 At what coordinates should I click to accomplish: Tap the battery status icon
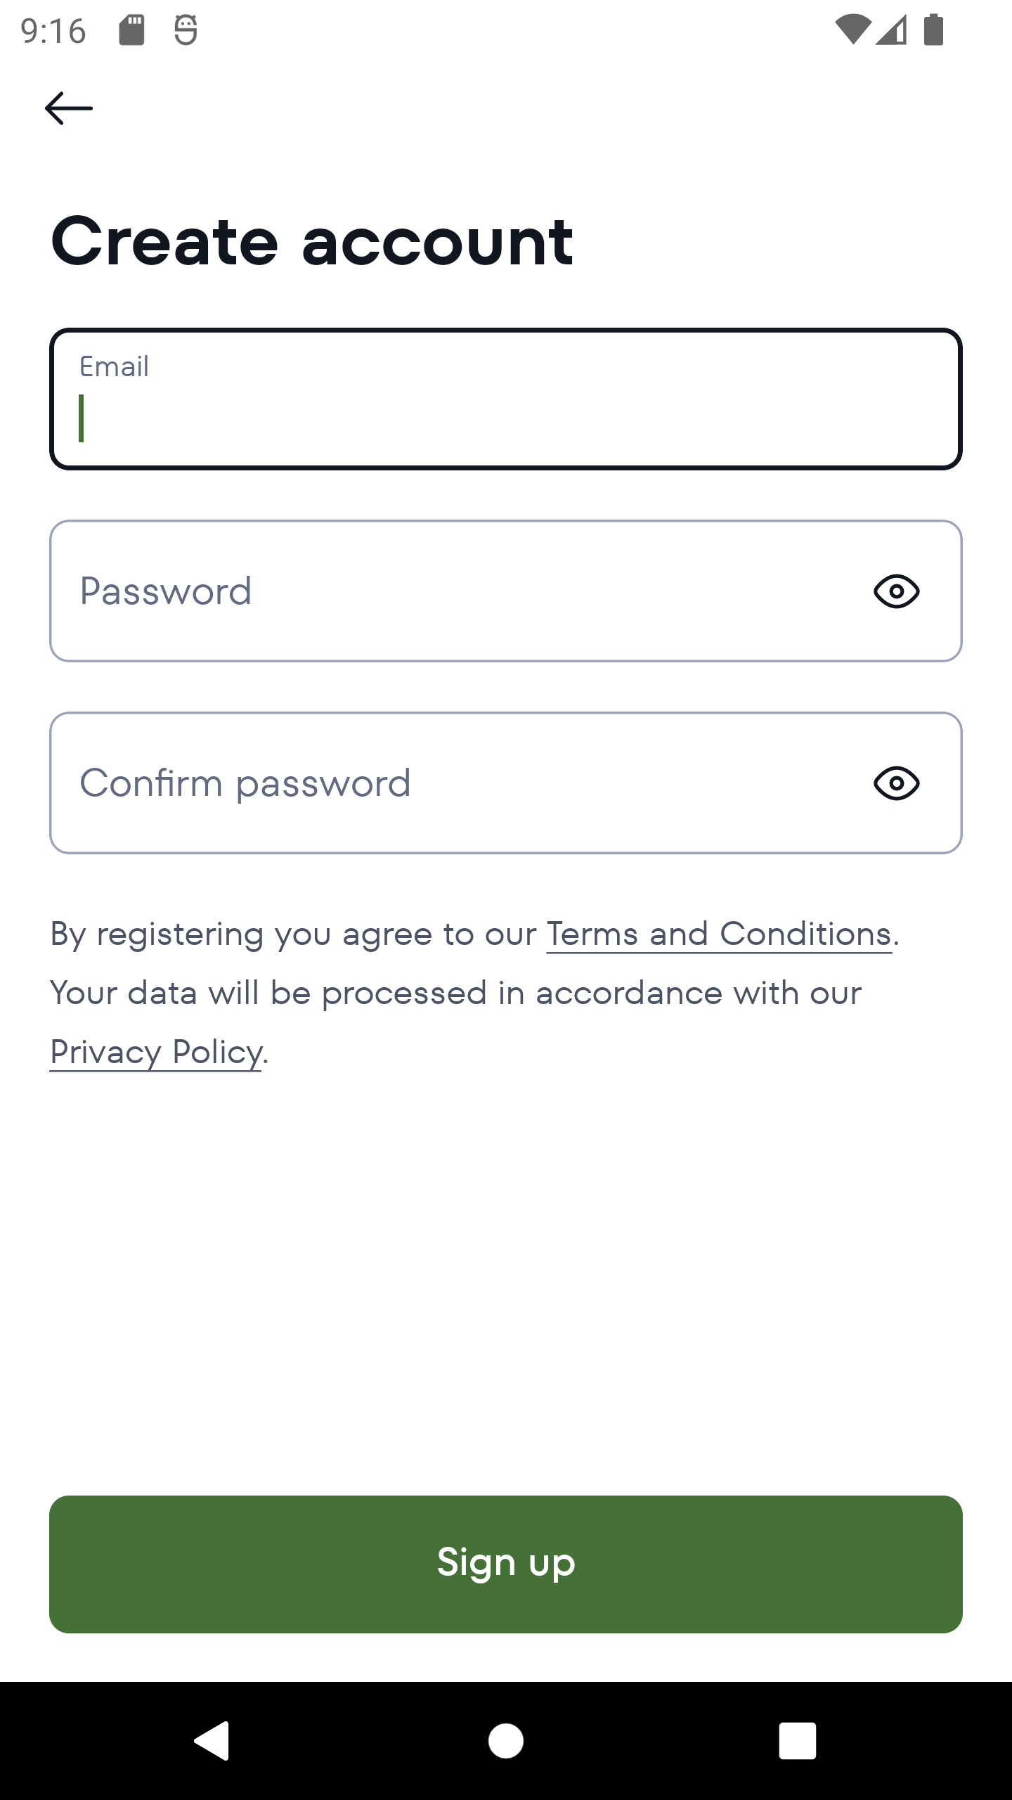[x=933, y=30]
